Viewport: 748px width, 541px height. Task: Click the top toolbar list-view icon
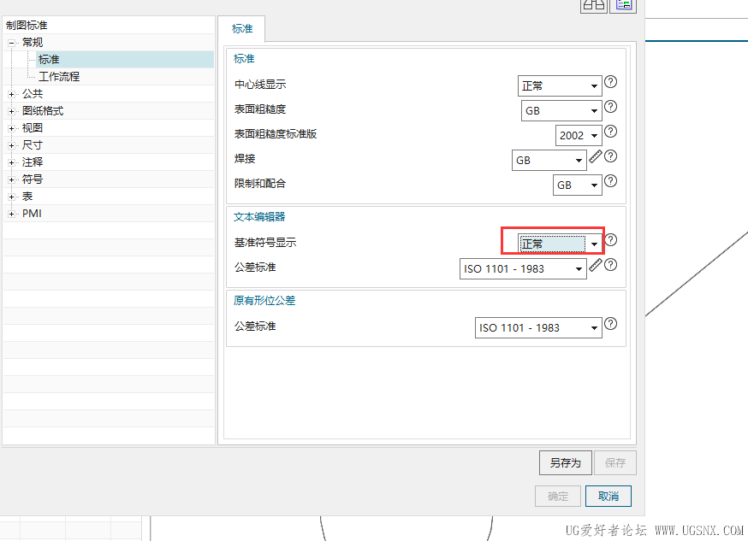(623, 5)
